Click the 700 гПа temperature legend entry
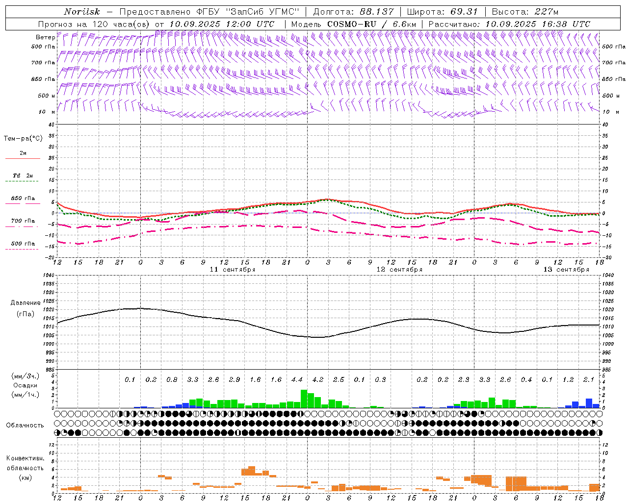This screenshot has height=502, width=628. 23,221
